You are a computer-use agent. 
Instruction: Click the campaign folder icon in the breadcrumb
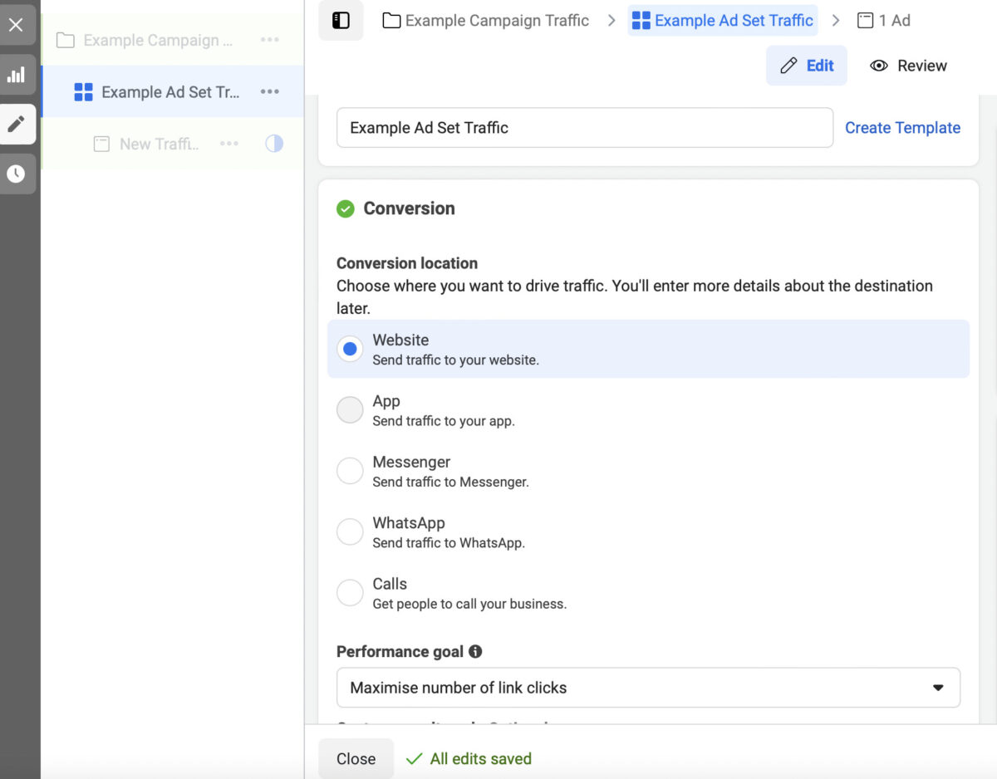tap(390, 20)
